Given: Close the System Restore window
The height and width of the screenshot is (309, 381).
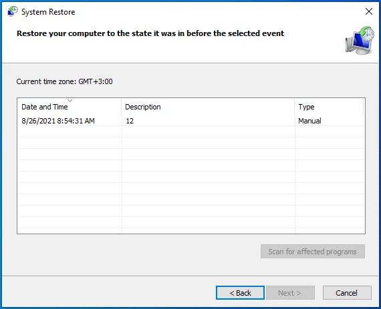Looking at the screenshot, I should coord(369,11).
